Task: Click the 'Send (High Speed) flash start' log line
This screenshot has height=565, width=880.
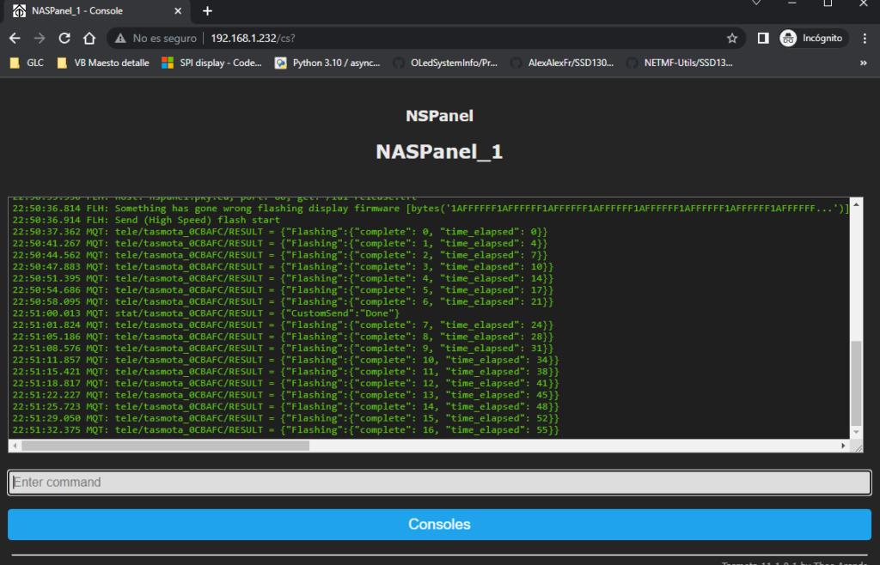Action: tap(146, 220)
